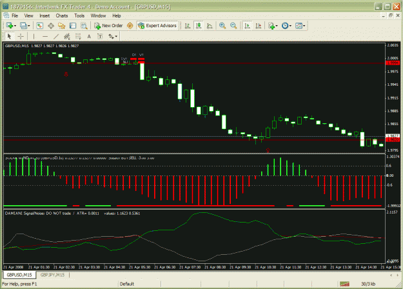The width and height of the screenshot is (403, 289).
Task: Open the Indicators list dropdown
Action: 273,26
